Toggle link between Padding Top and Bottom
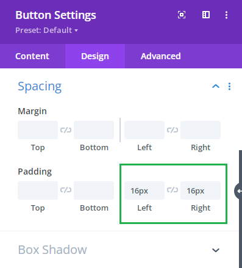The width and height of the screenshot is (242, 268). click(66, 190)
